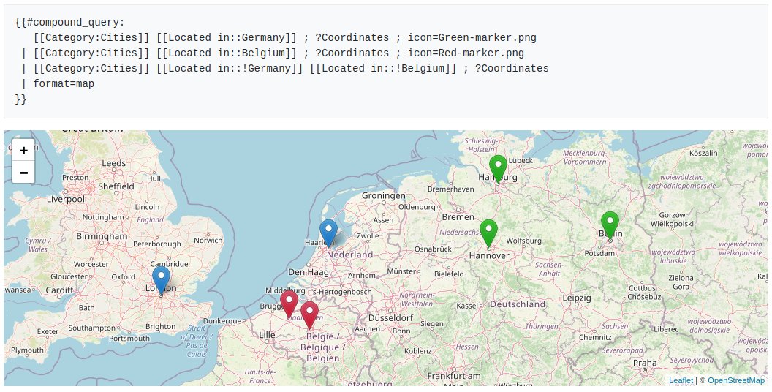The height and width of the screenshot is (392, 772).
Task: Zoom in with the map plus button
Action: 23,150
